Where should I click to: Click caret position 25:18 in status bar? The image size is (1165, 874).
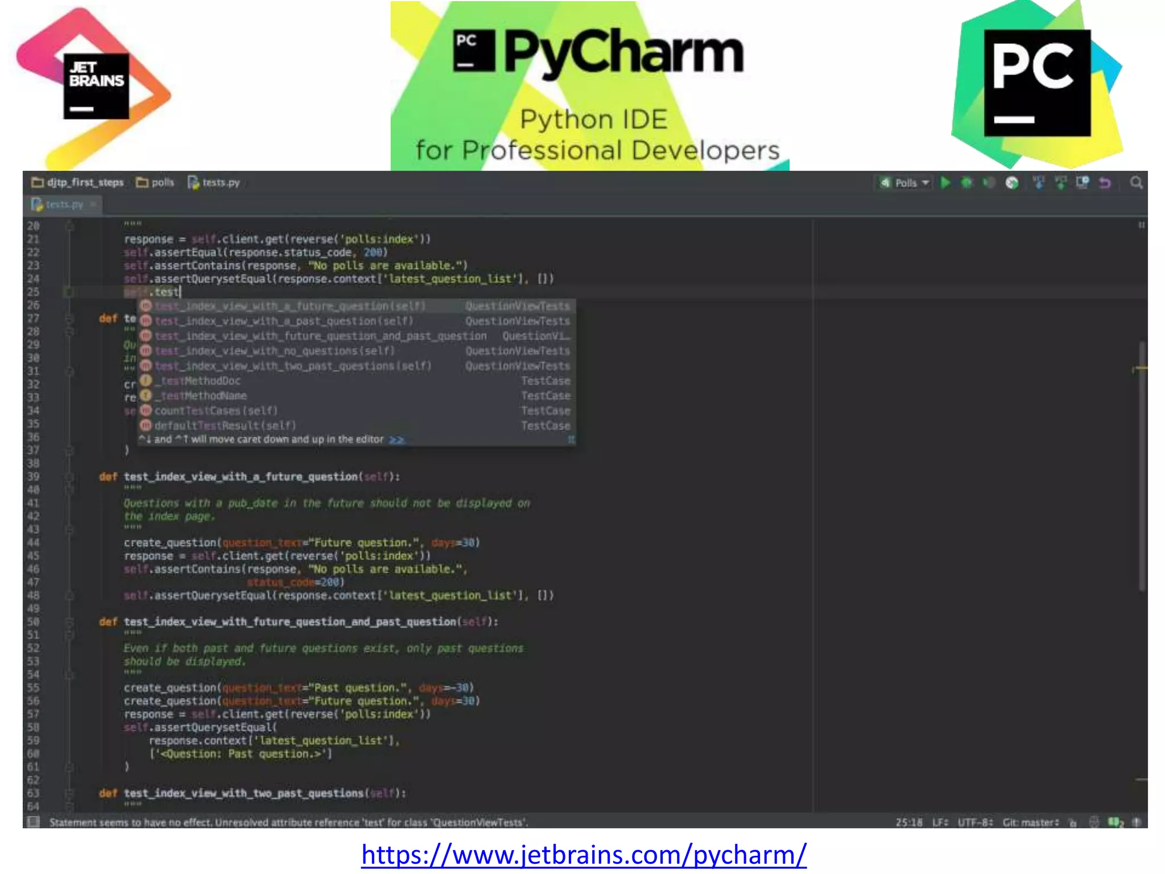[x=909, y=822]
